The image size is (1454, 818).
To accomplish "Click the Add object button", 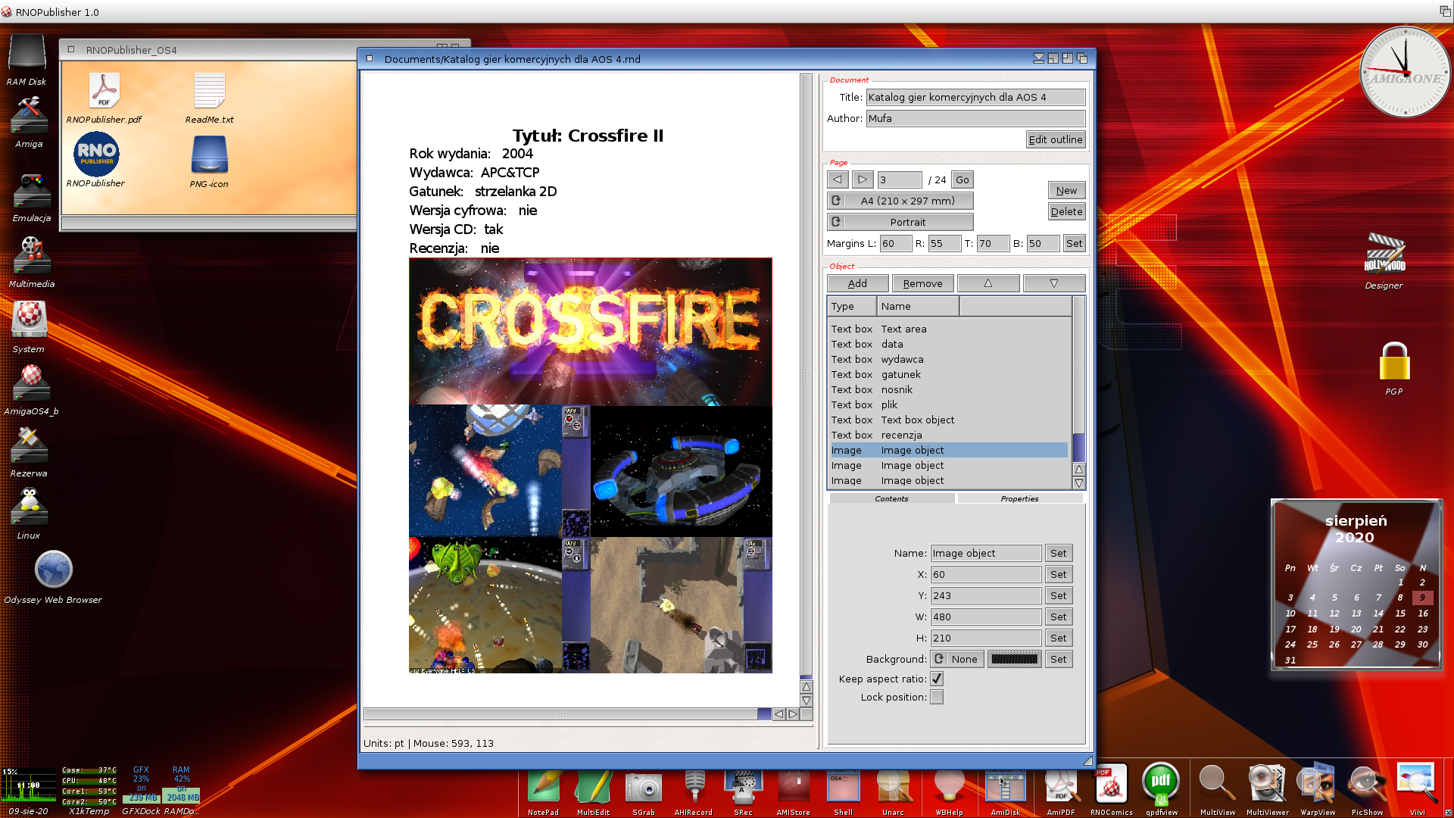I will coord(857,283).
